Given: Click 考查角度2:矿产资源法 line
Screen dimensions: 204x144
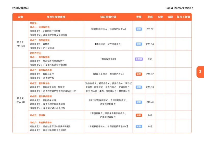Looking at the screenshot, I should (42, 48).
